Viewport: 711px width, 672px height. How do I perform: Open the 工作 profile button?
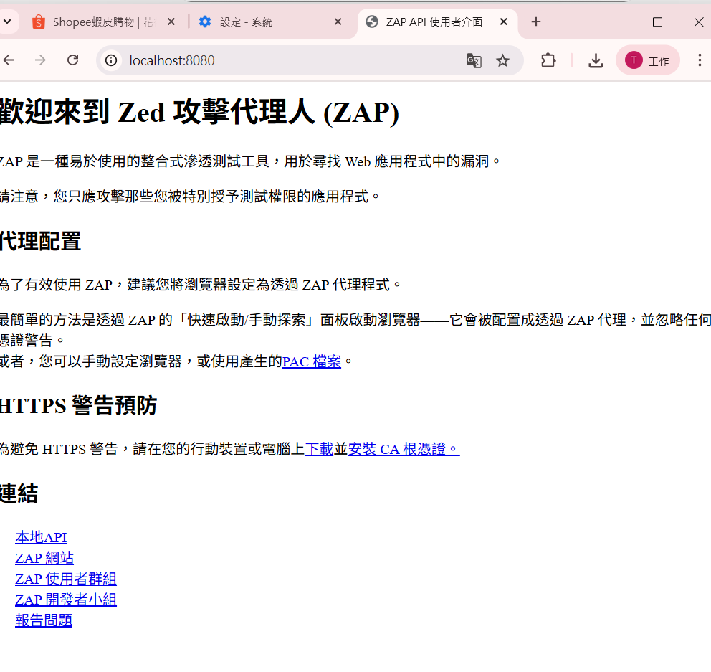point(647,60)
